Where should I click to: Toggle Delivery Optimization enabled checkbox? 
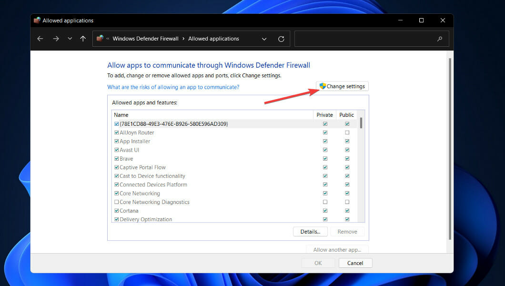(116, 219)
